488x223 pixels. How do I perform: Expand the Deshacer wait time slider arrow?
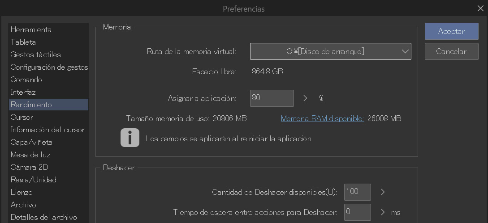click(x=383, y=212)
